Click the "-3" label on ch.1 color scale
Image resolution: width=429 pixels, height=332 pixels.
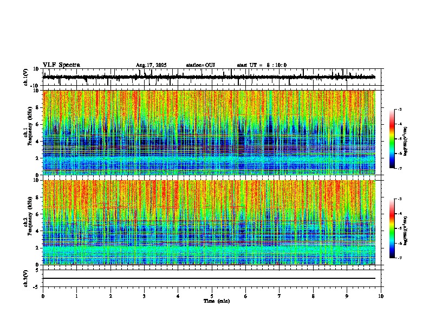pyautogui.click(x=400, y=109)
